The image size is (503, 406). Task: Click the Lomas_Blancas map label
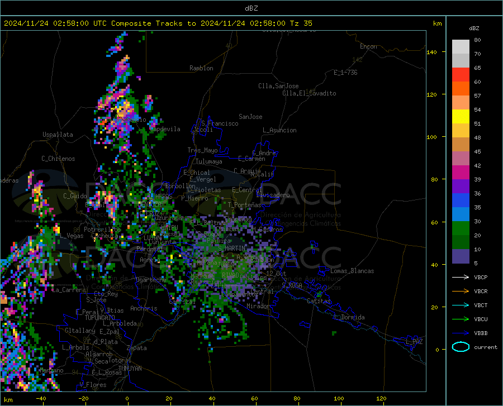[352, 271]
